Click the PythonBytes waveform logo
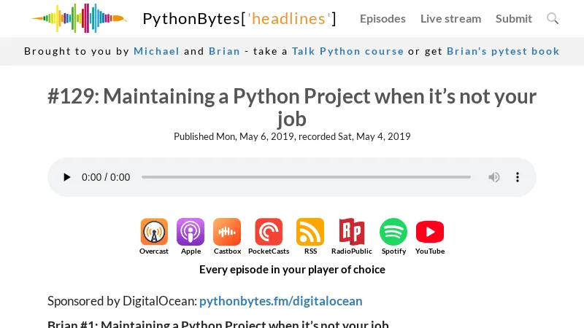The width and height of the screenshot is (584, 328). coord(79,18)
